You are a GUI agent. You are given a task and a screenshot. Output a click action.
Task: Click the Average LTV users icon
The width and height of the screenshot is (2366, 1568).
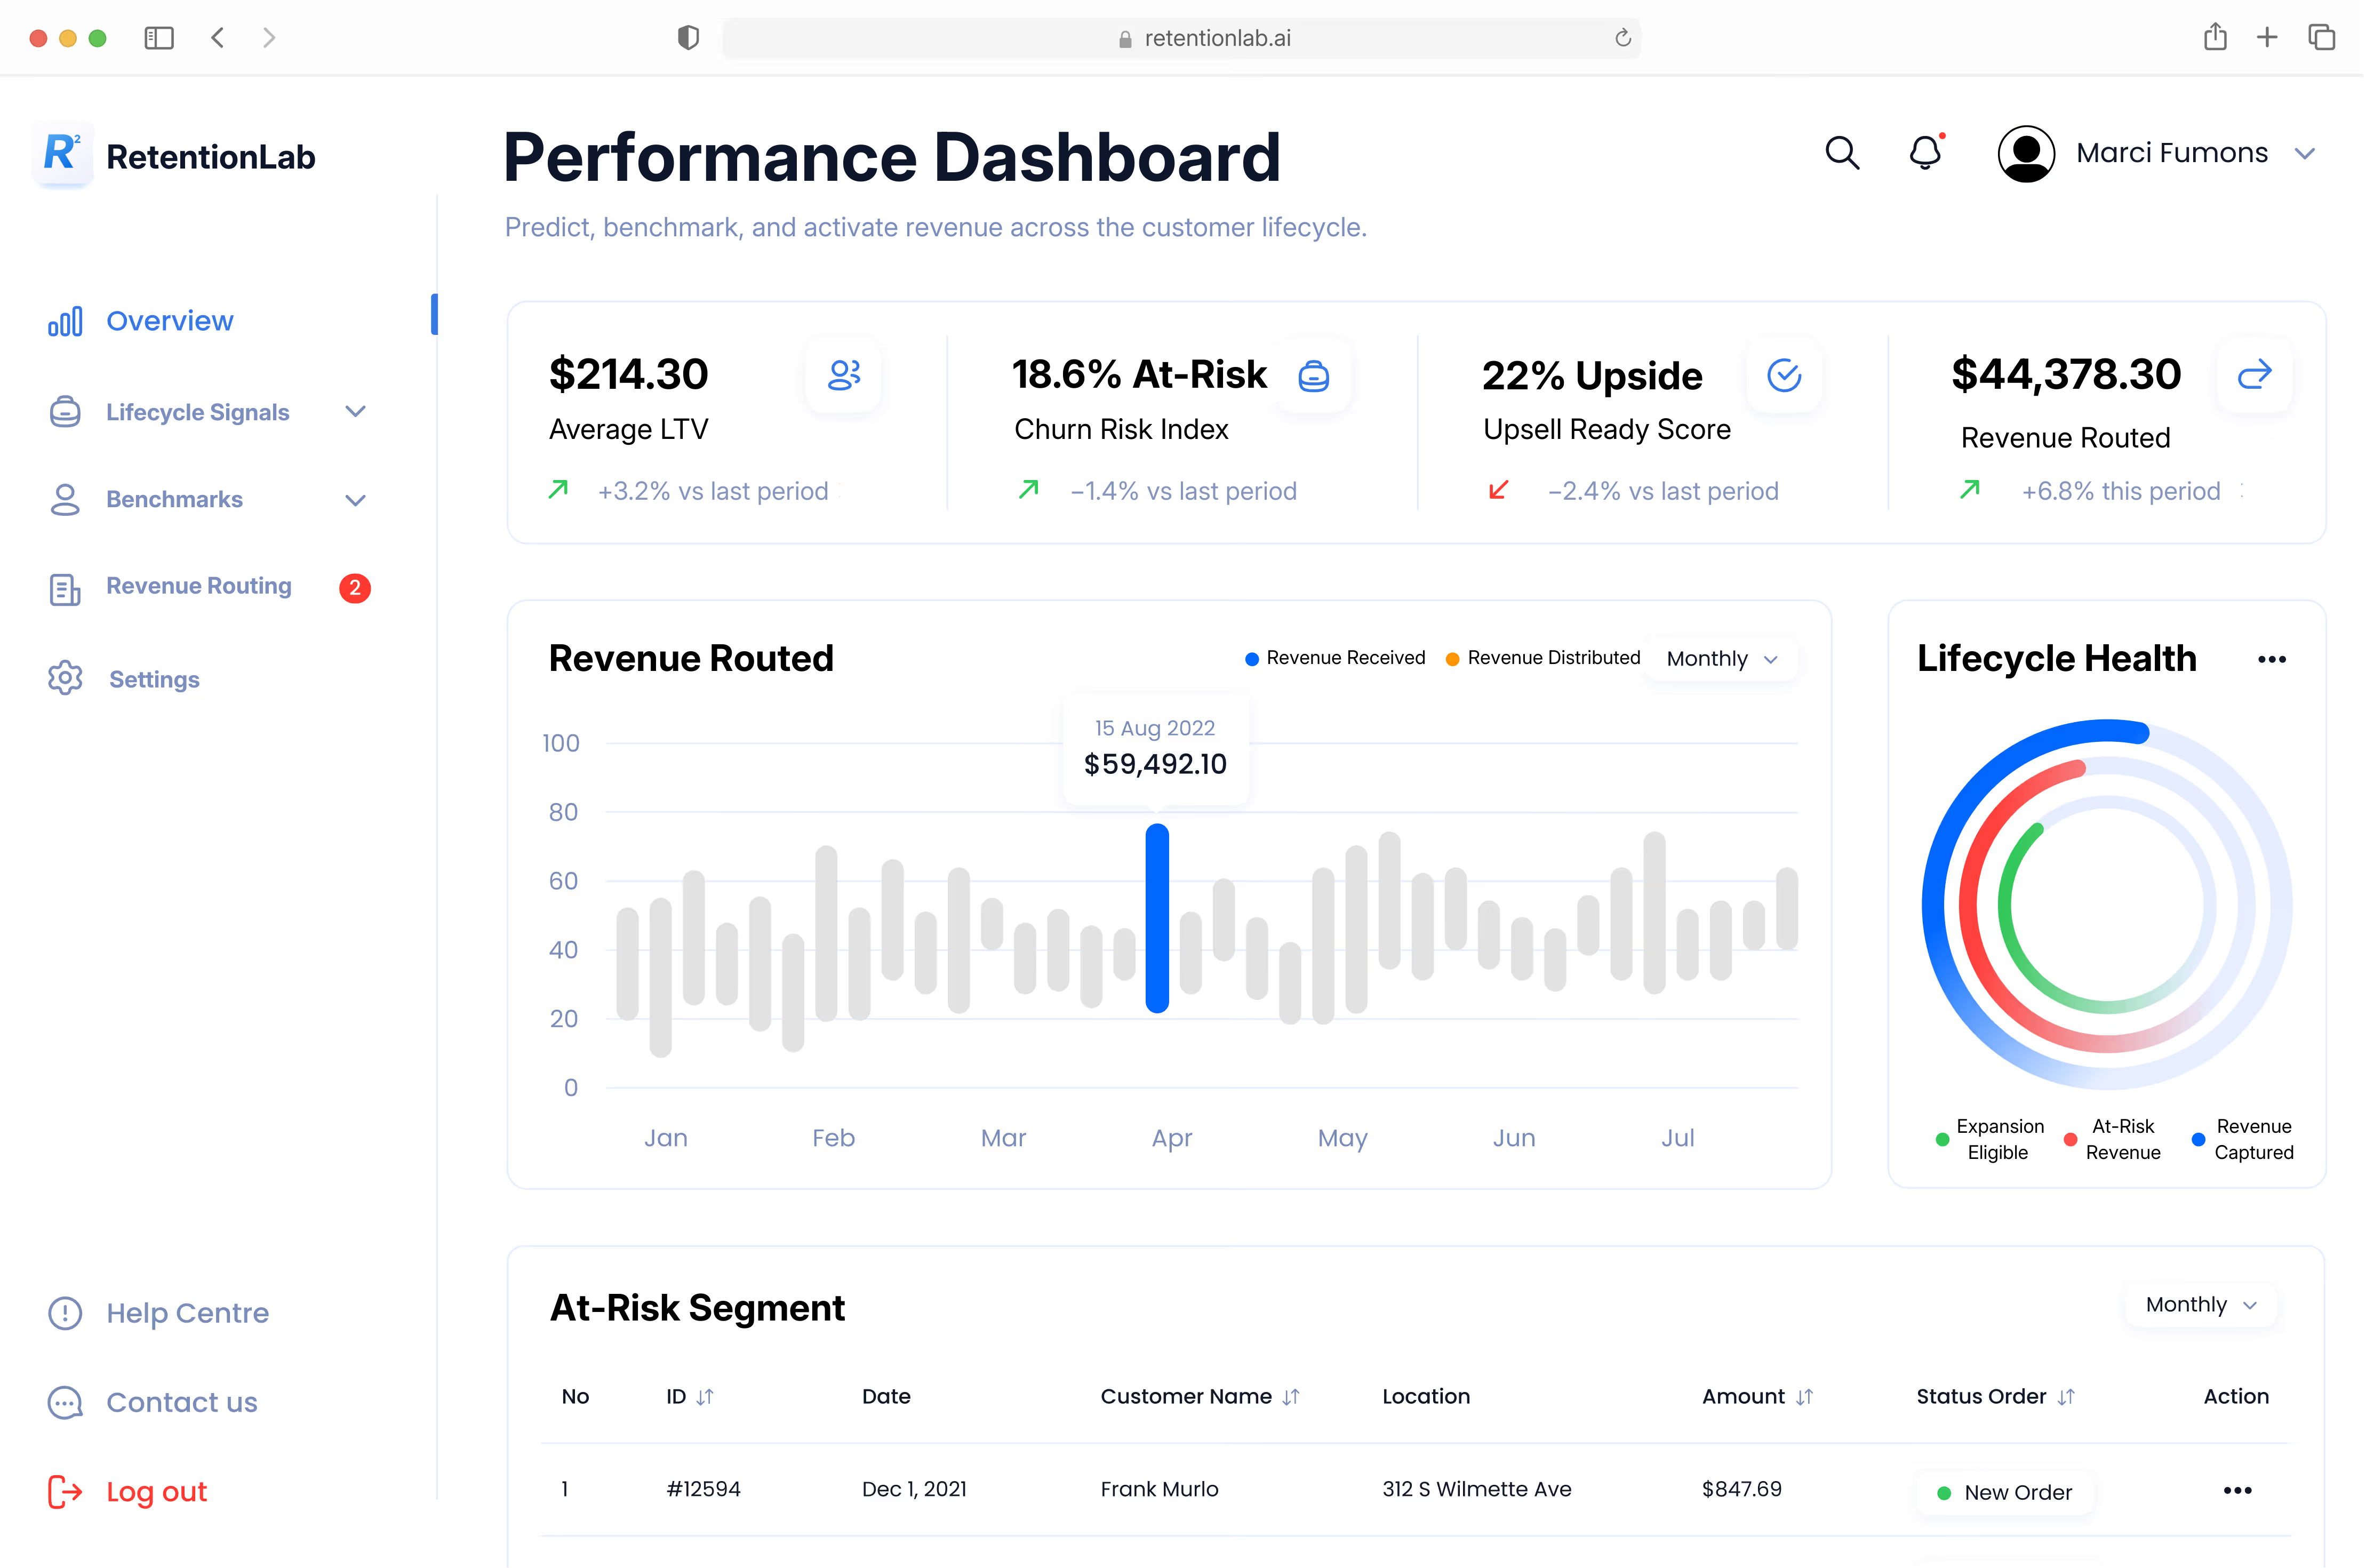click(844, 375)
